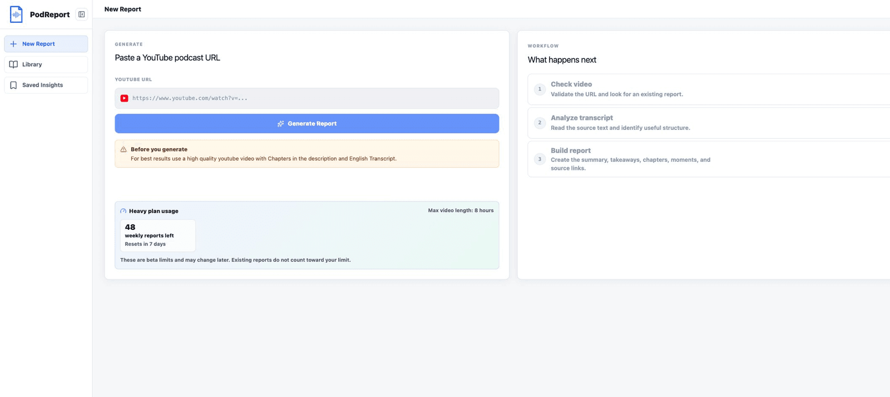Click the 48 weekly reports left card
The height and width of the screenshot is (397, 890).
(158, 235)
